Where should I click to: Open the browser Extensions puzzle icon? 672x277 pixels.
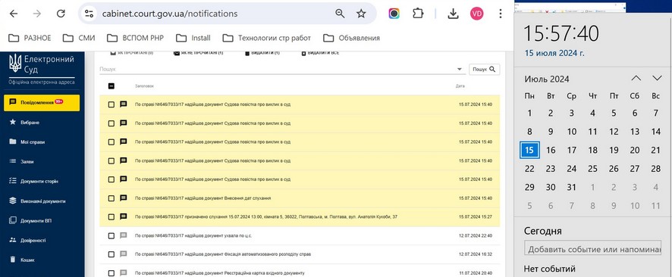(418, 14)
